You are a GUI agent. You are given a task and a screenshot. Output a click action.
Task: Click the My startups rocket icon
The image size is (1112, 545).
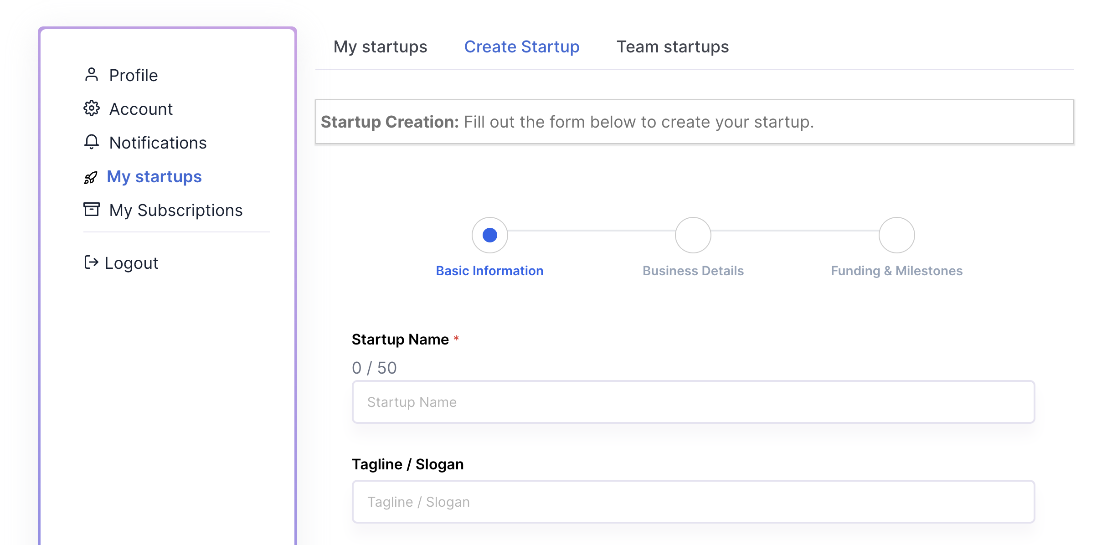[x=91, y=177]
